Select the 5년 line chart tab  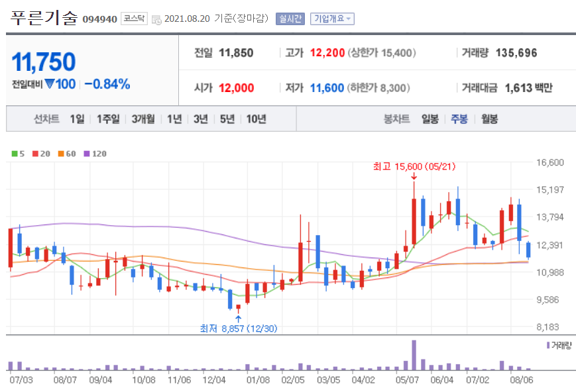tap(227, 119)
